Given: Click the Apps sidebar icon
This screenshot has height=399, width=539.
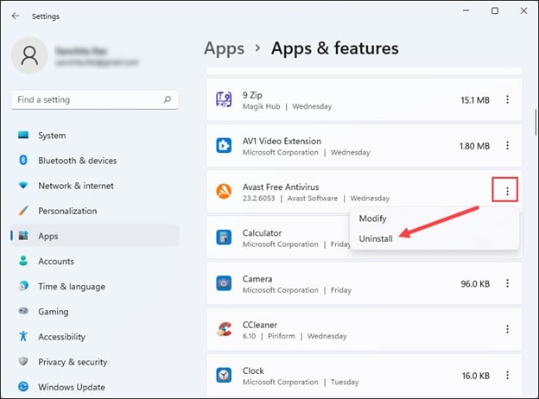Looking at the screenshot, I should [x=23, y=236].
